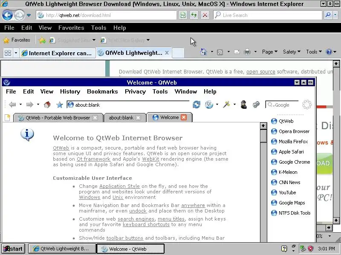Click QtWeb Google search box
Viewport: 341px width, 255px height.
pyautogui.click(x=282, y=105)
